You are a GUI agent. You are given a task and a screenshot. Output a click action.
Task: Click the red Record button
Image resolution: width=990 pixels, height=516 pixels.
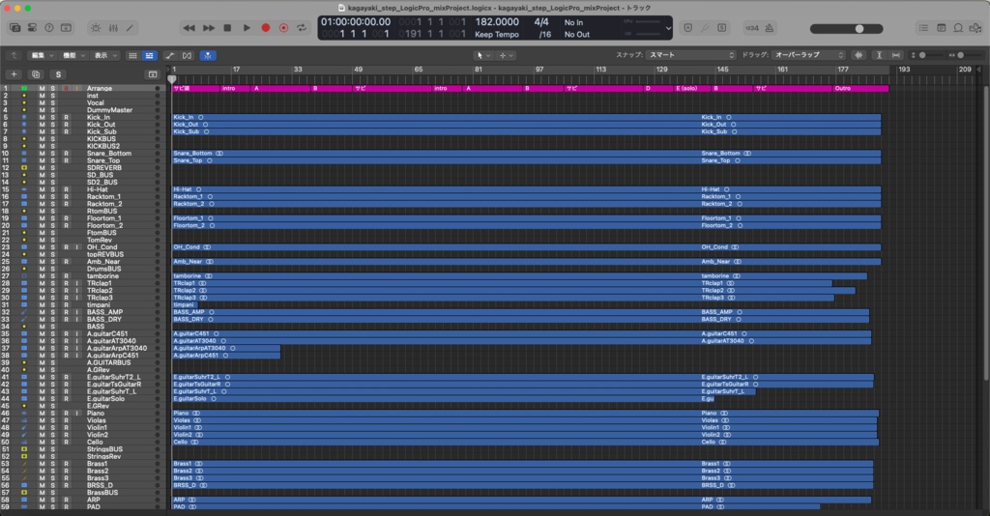(266, 28)
